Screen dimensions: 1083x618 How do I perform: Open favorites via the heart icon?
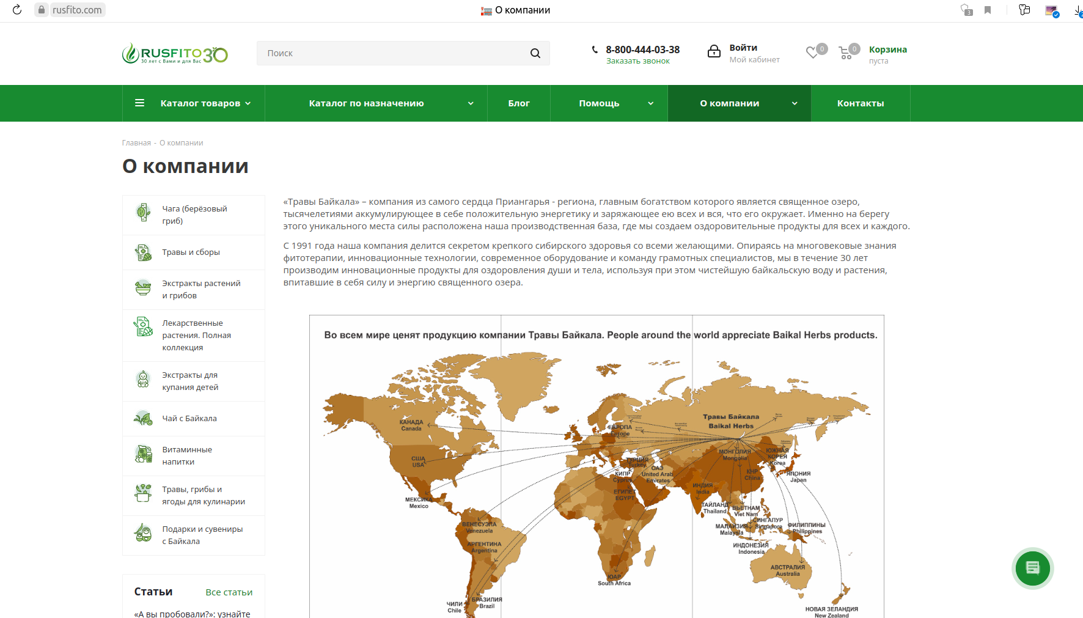(812, 53)
